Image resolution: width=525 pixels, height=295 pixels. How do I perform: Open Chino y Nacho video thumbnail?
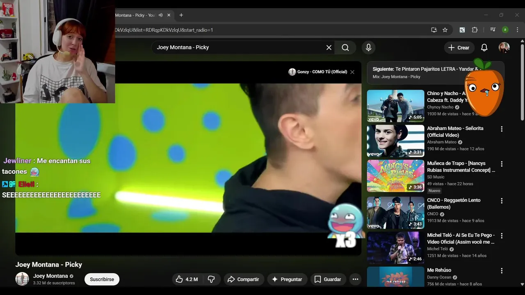(395, 106)
